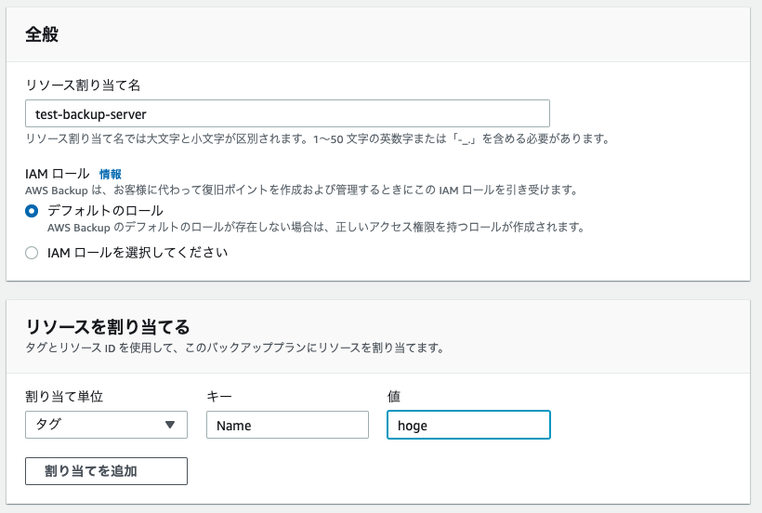Click the キー label

219,397
